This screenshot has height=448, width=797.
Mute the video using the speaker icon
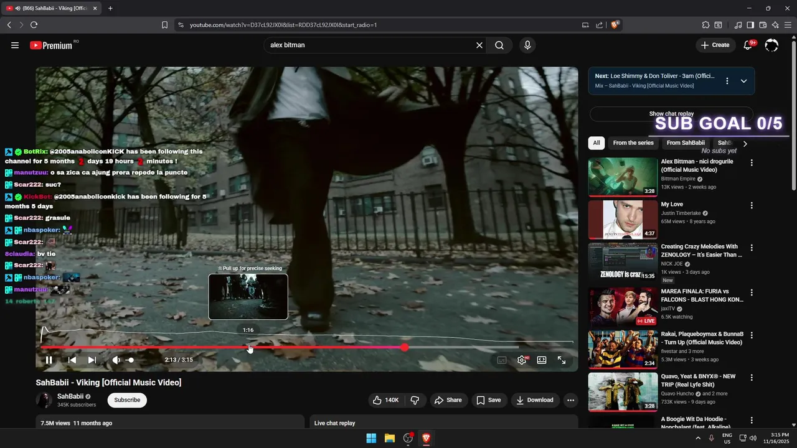pos(116,360)
